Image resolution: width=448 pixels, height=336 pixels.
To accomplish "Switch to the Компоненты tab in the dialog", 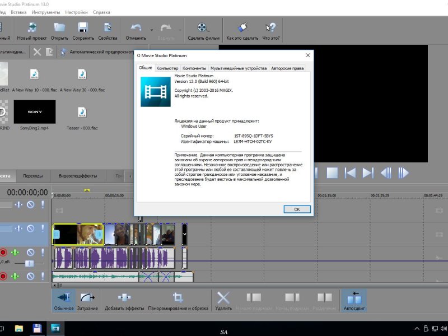I will (194, 68).
